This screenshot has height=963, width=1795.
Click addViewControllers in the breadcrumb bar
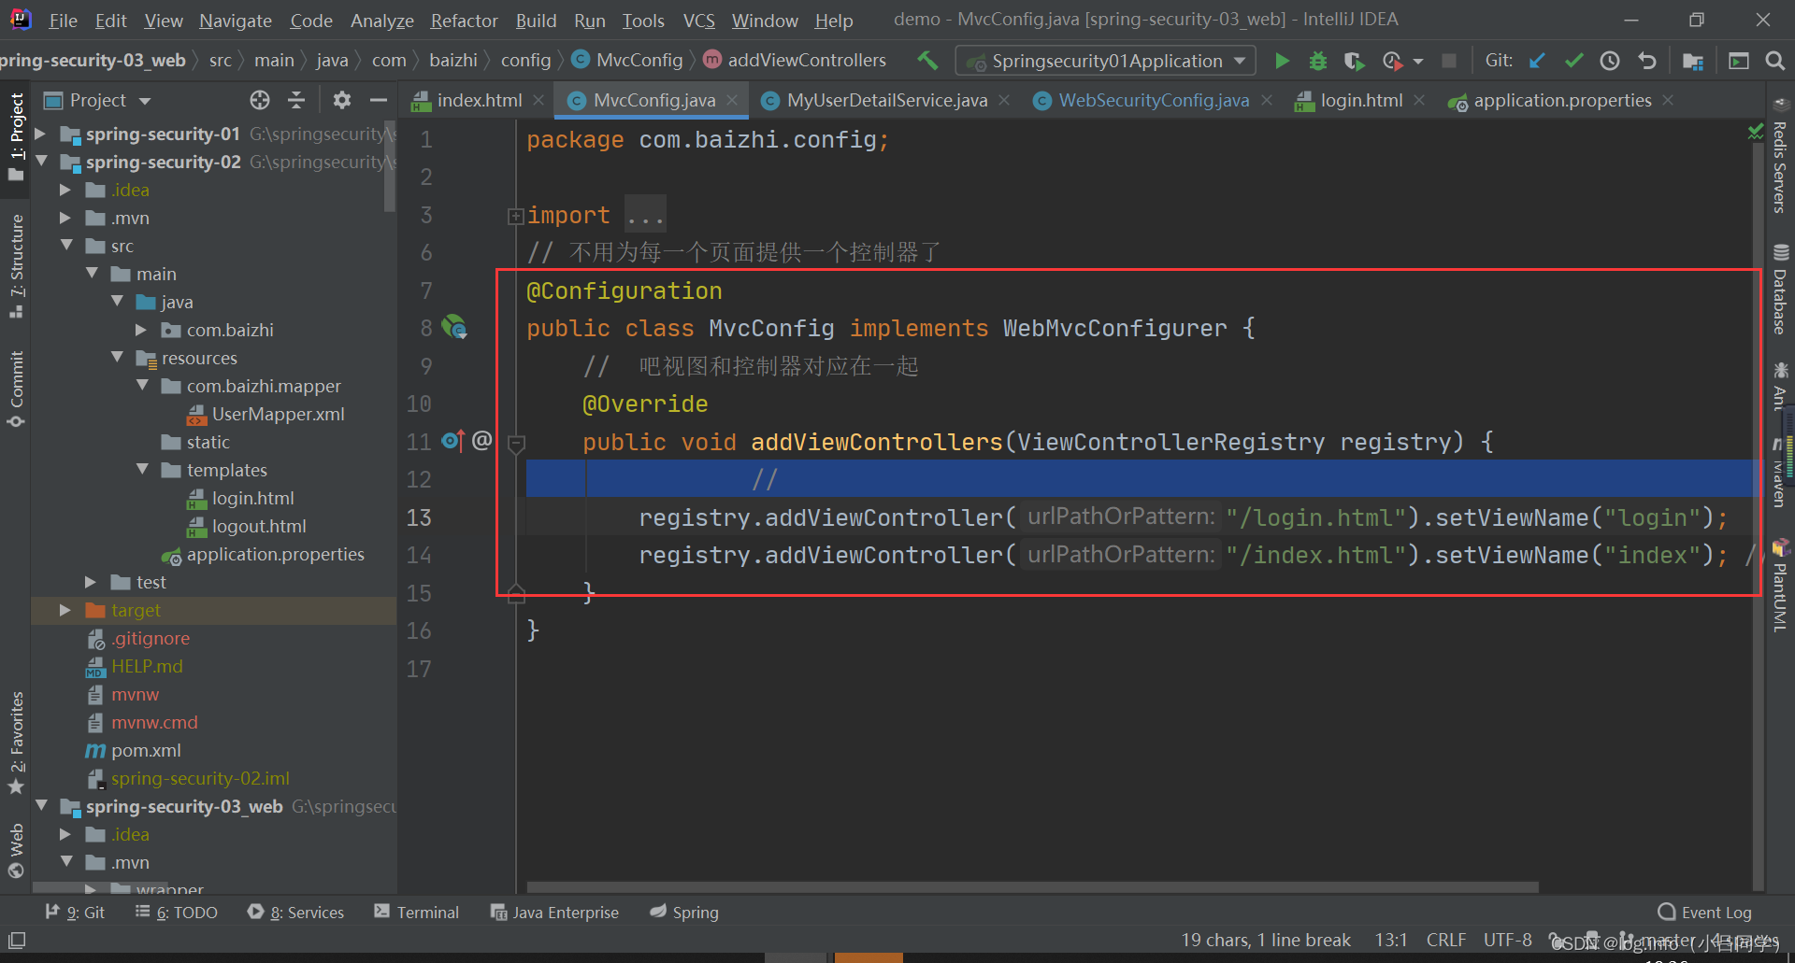pyautogui.click(x=807, y=61)
